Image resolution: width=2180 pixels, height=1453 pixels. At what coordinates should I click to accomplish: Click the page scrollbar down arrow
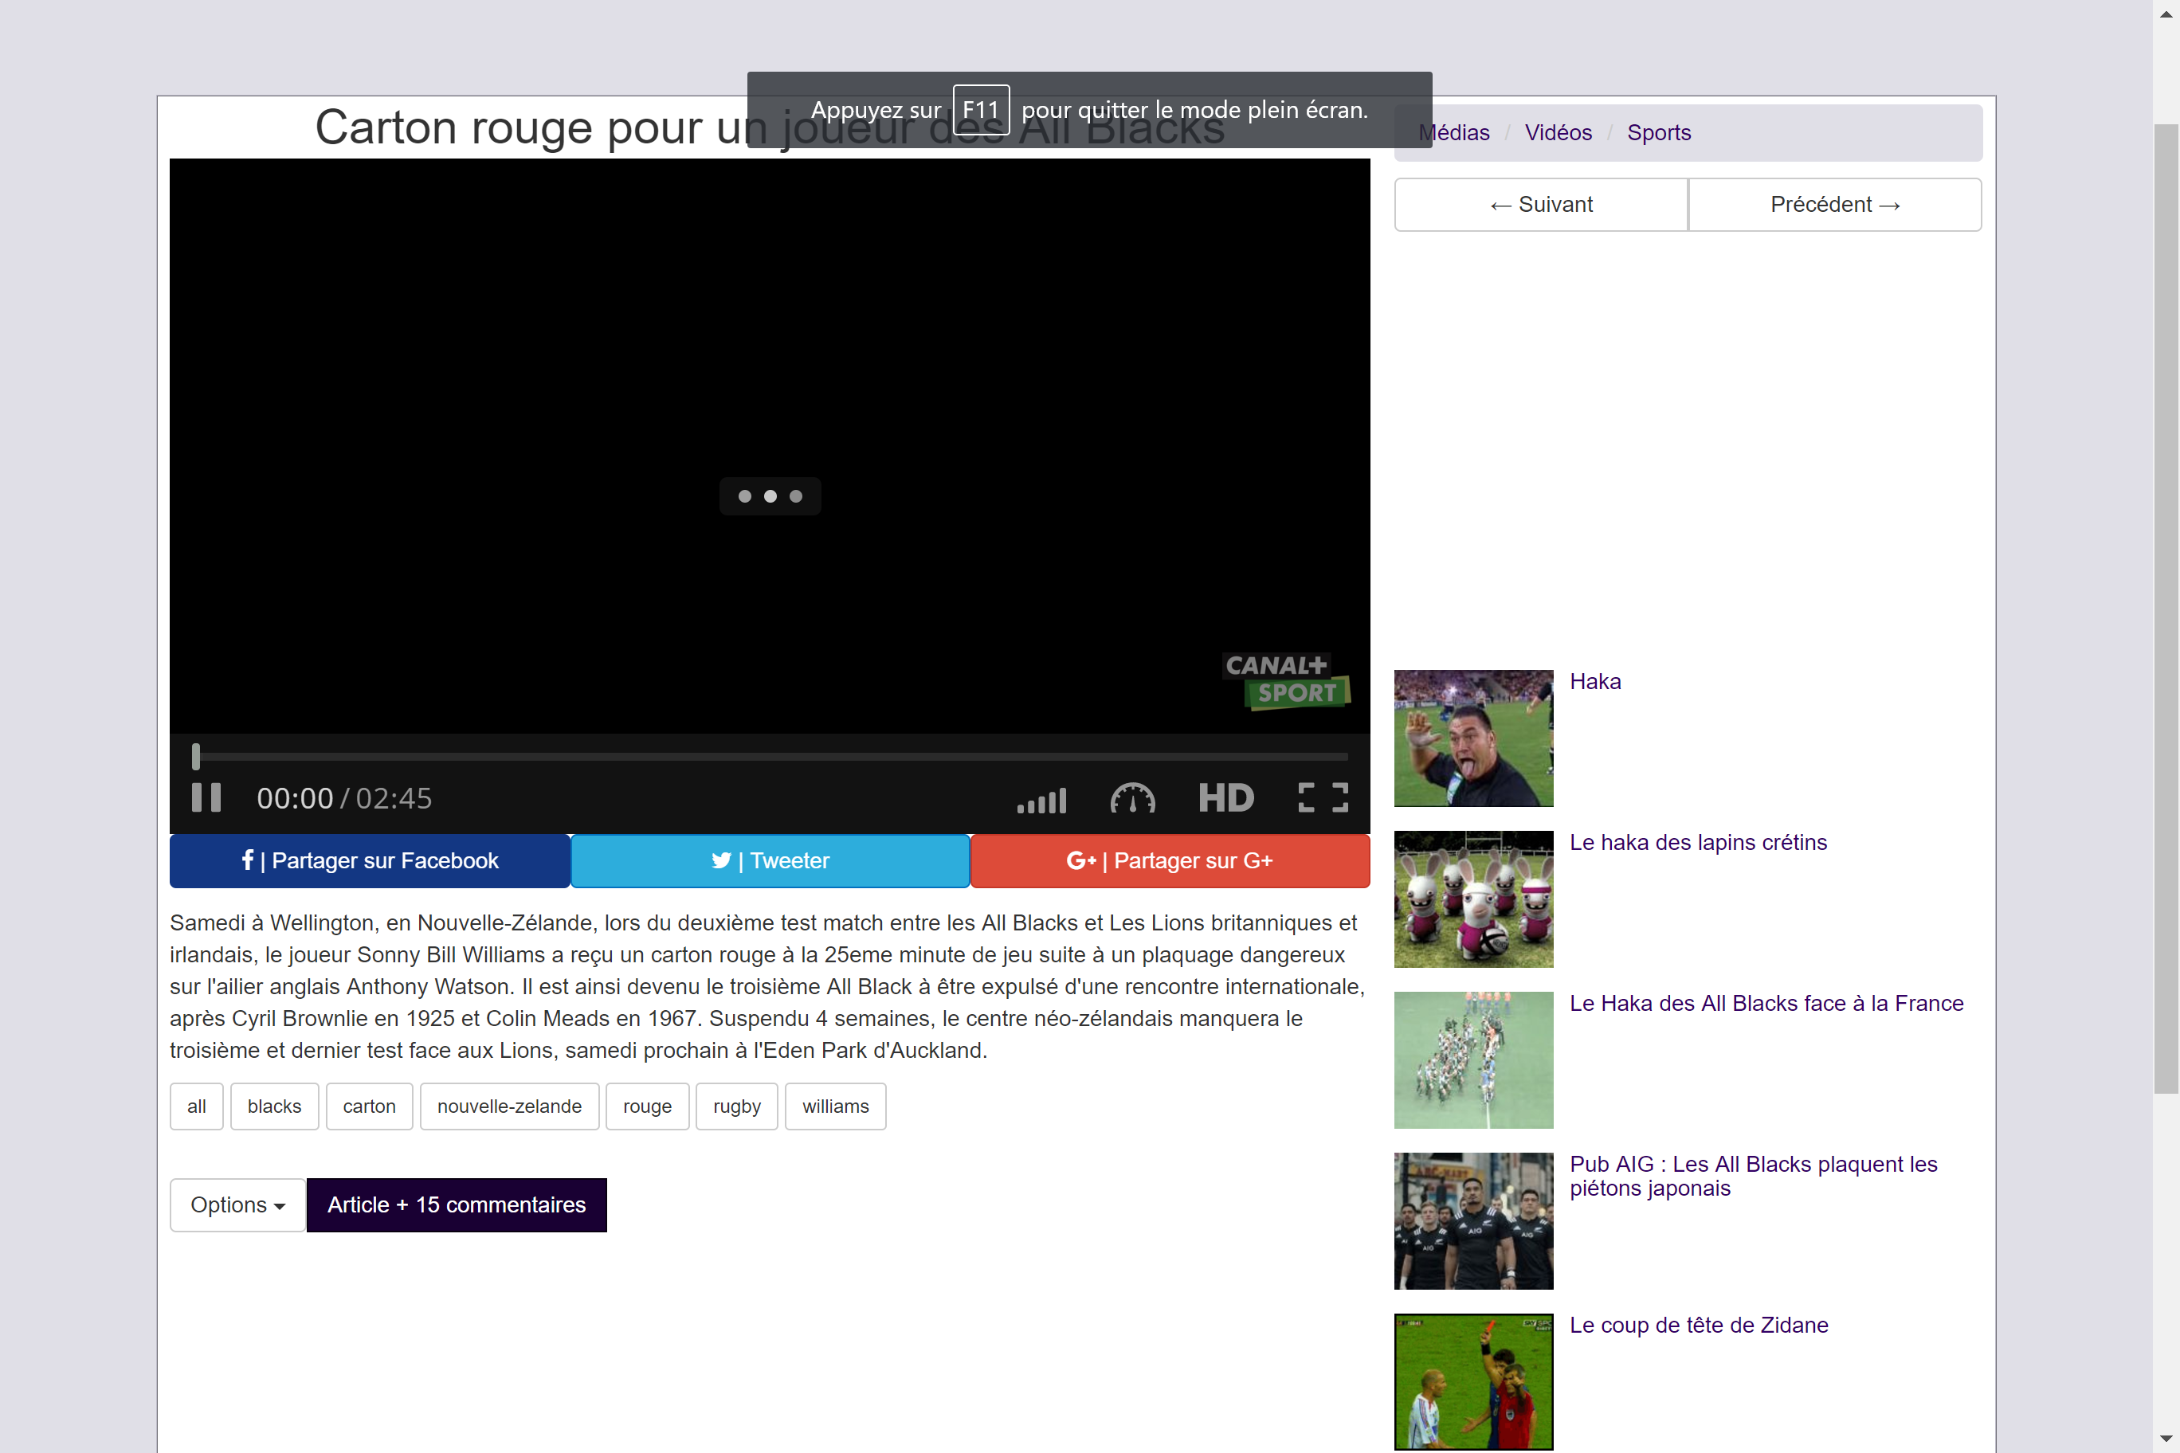[x=2166, y=1439]
